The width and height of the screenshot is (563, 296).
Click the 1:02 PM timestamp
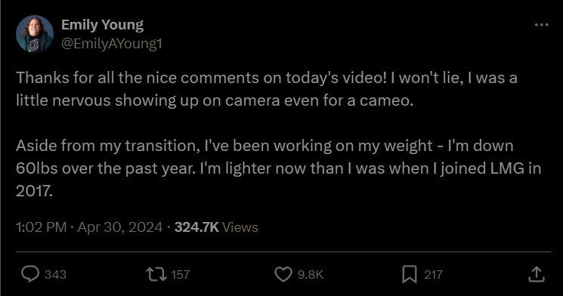(42, 227)
